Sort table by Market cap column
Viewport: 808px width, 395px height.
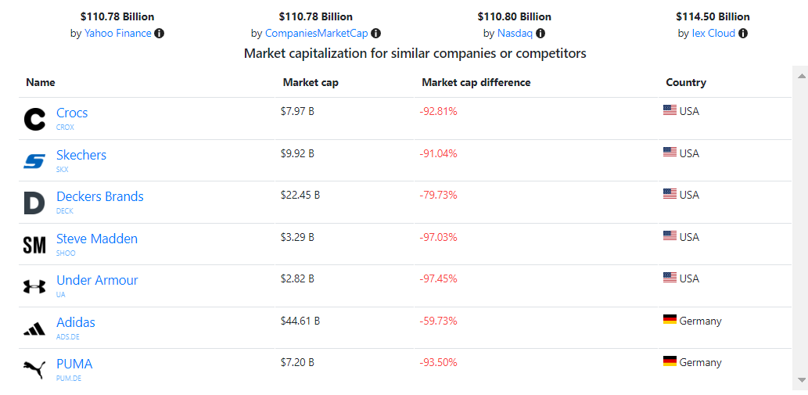311,82
